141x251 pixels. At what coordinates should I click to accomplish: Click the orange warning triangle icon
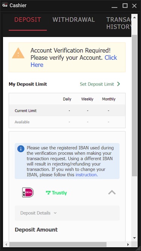pos(18,53)
